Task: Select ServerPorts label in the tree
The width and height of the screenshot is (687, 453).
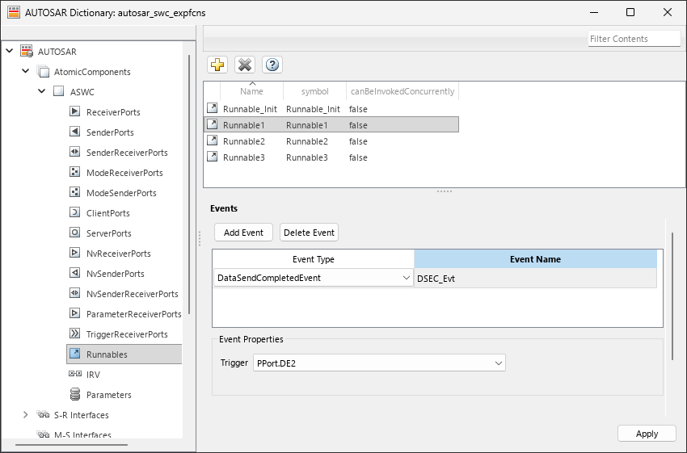Action: (108, 233)
